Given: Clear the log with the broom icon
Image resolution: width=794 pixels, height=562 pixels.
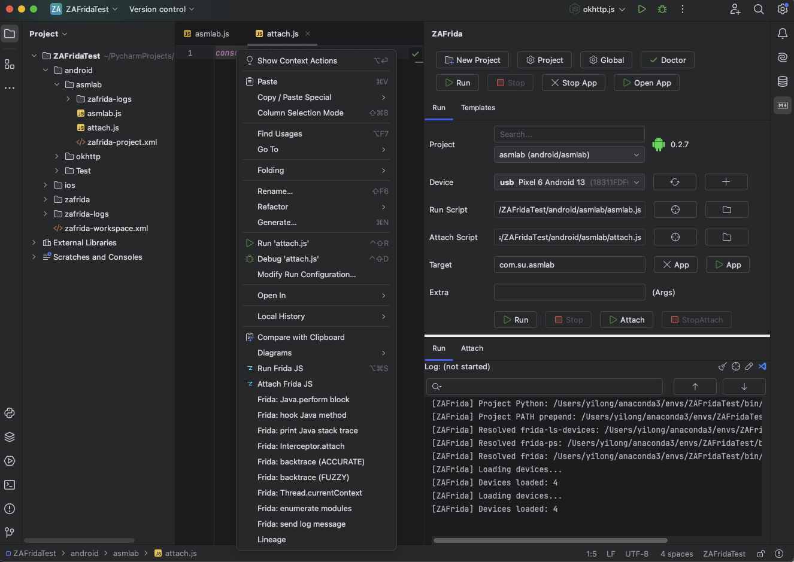Looking at the screenshot, I should tap(723, 366).
